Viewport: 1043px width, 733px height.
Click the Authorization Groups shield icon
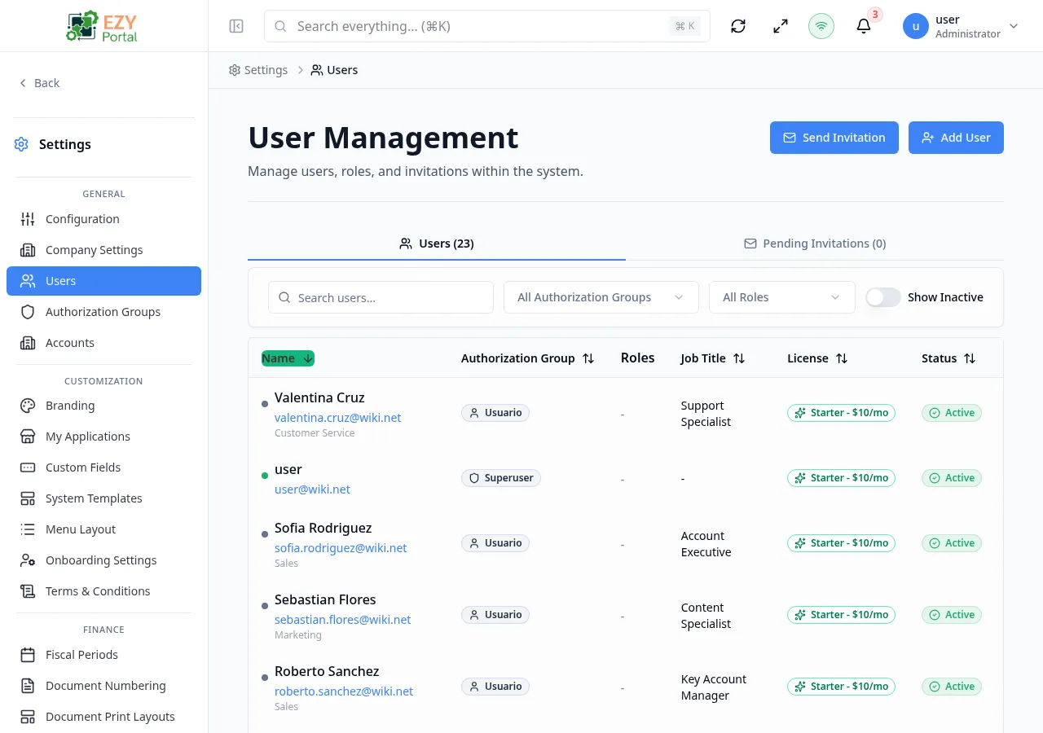point(28,312)
